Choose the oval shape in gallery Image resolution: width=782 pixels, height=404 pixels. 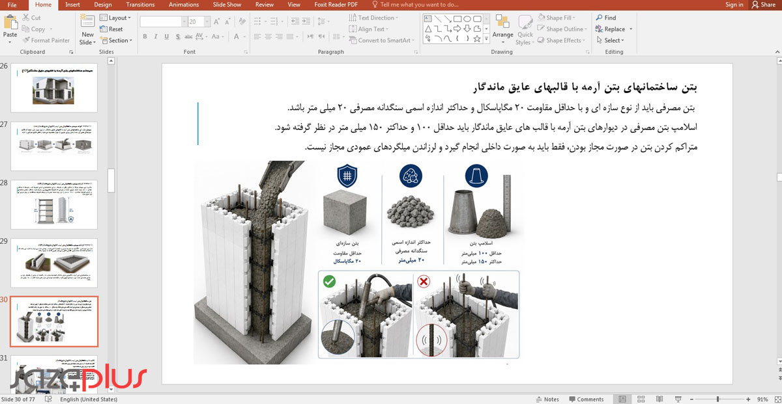[467, 19]
